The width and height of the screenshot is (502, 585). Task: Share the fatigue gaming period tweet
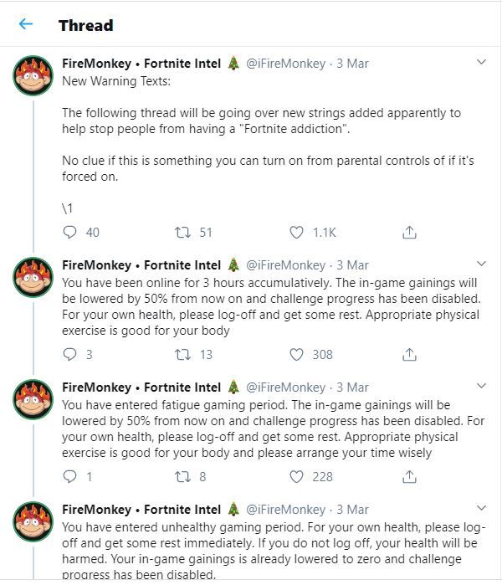click(x=409, y=476)
